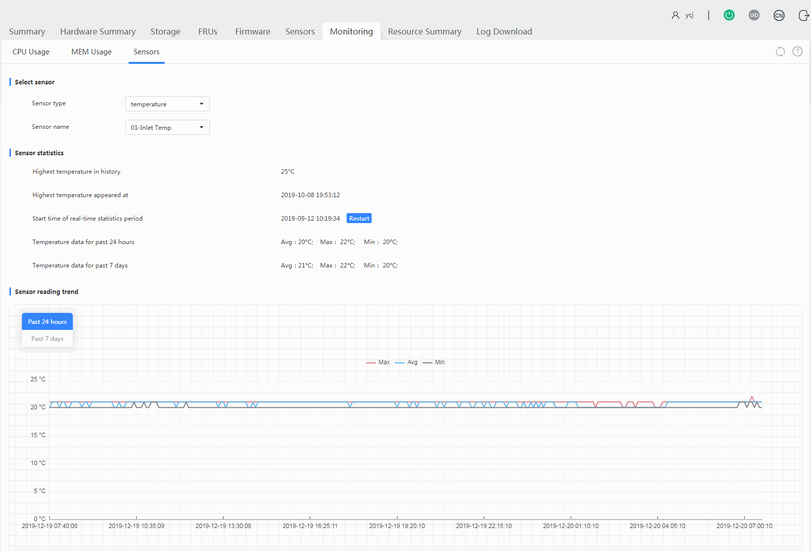Click the Restart statistics button
This screenshot has width=811, height=552.
click(x=359, y=219)
